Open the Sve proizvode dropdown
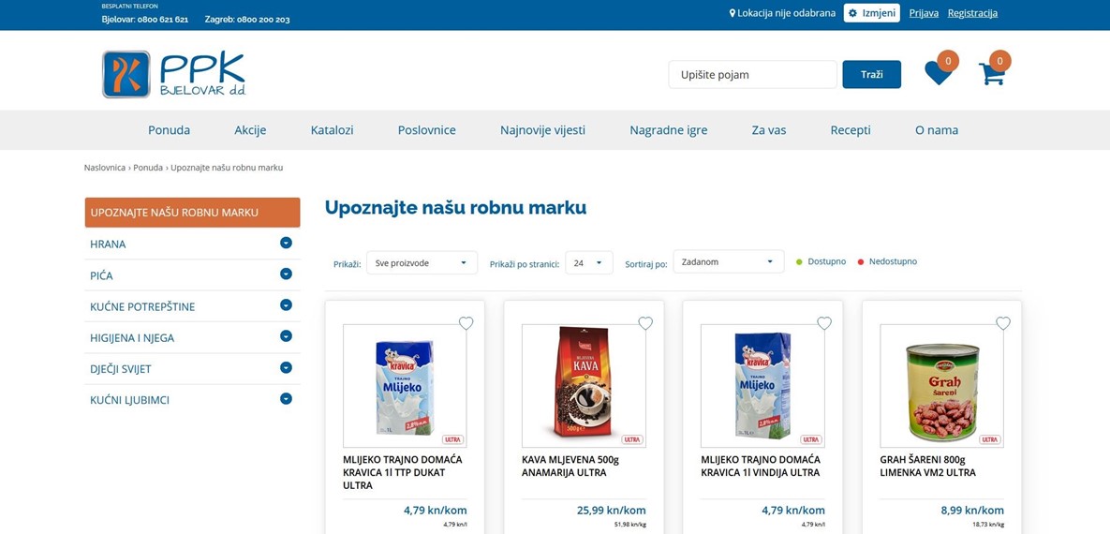1110x534 pixels. pos(422,262)
